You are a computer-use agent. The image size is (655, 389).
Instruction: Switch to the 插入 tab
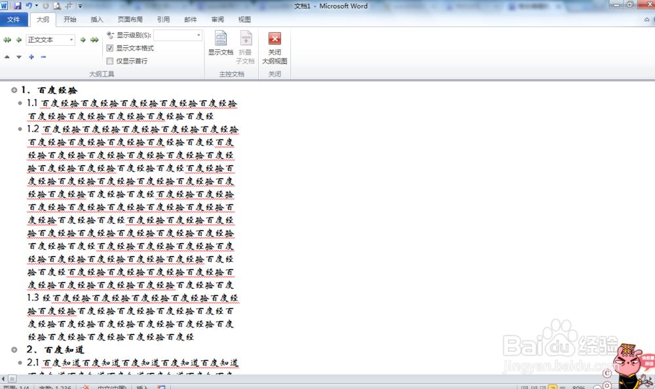(x=96, y=19)
